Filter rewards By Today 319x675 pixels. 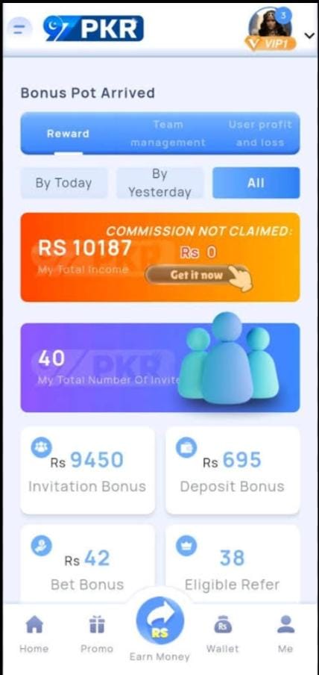[x=63, y=183]
